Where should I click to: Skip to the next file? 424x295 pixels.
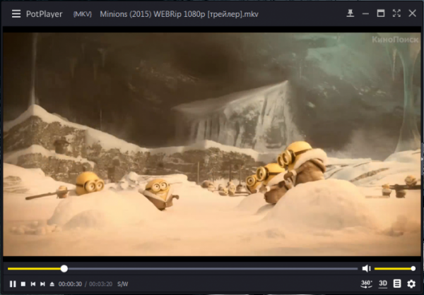click(42, 284)
